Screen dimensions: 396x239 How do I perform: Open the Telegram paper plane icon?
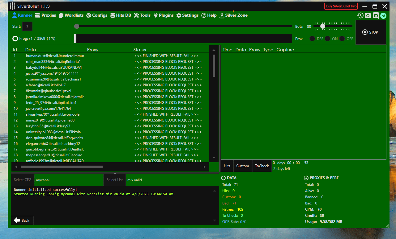click(x=383, y=15)
